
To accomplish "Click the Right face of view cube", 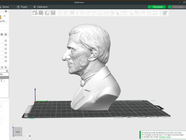I will [18, 131].
